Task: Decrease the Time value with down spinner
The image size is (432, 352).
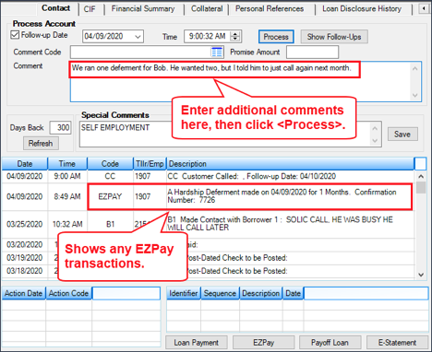Action: click(235, 39)
